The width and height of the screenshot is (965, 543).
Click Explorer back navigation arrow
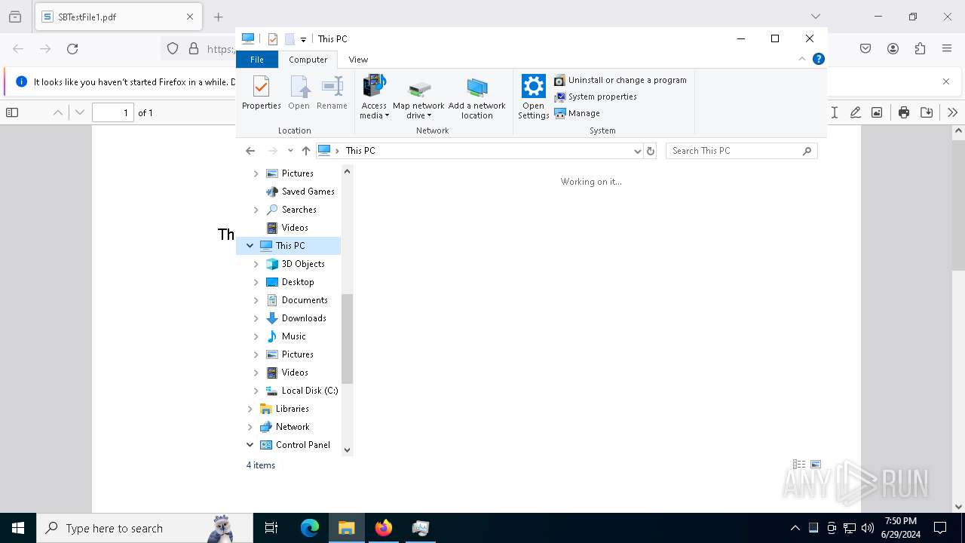pos(250,151)
